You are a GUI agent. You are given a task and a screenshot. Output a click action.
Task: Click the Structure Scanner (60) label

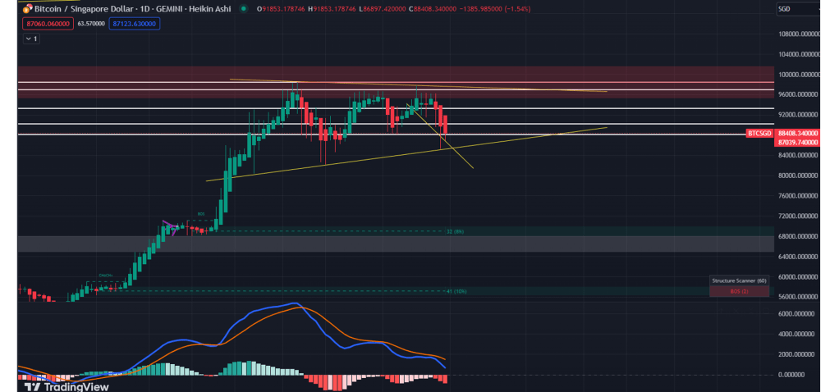tap(739, 281)
